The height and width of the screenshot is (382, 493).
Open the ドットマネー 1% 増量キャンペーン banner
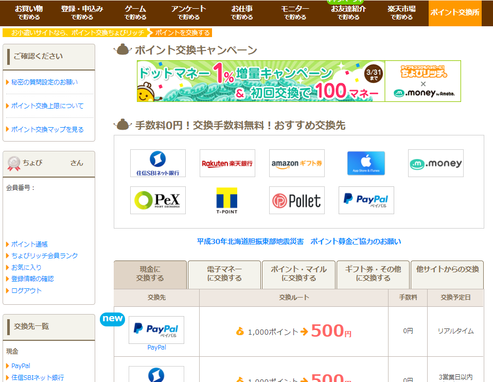pos(299,81)
